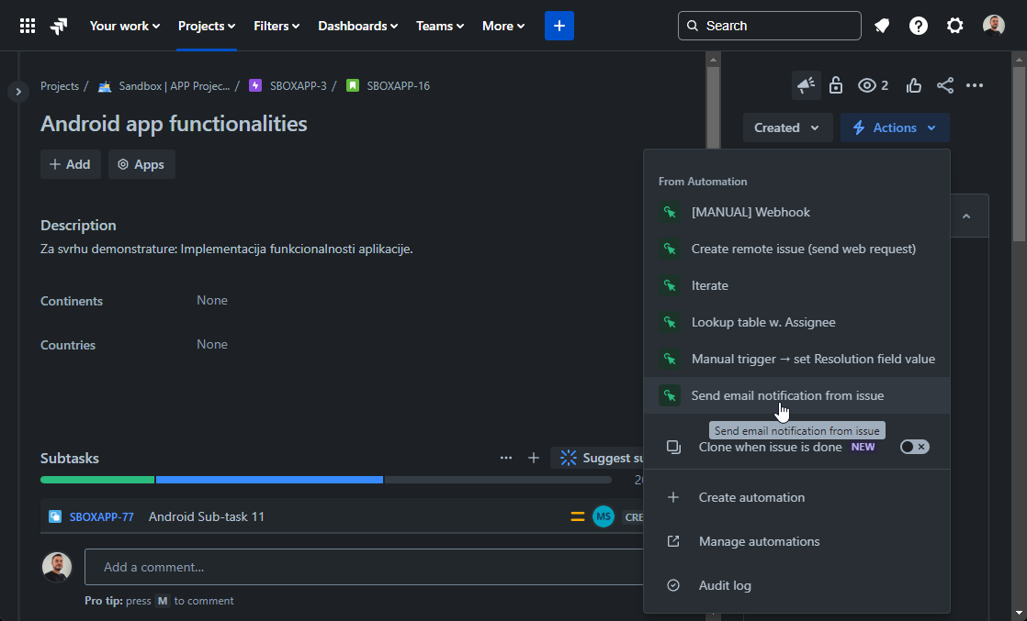Open the Apps menu on the issue
This screenshot has width=1027, height=621.
click(x=141, y=164)
